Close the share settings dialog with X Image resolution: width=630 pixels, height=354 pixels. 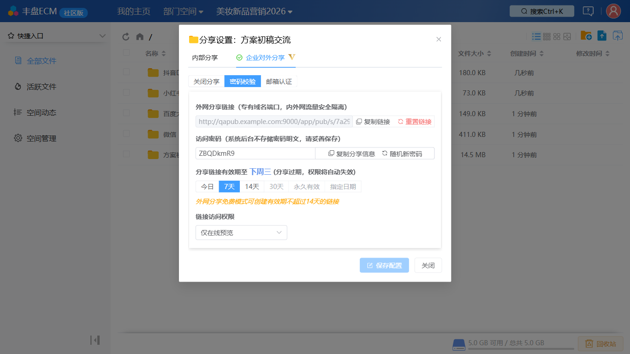click(439, 39)
